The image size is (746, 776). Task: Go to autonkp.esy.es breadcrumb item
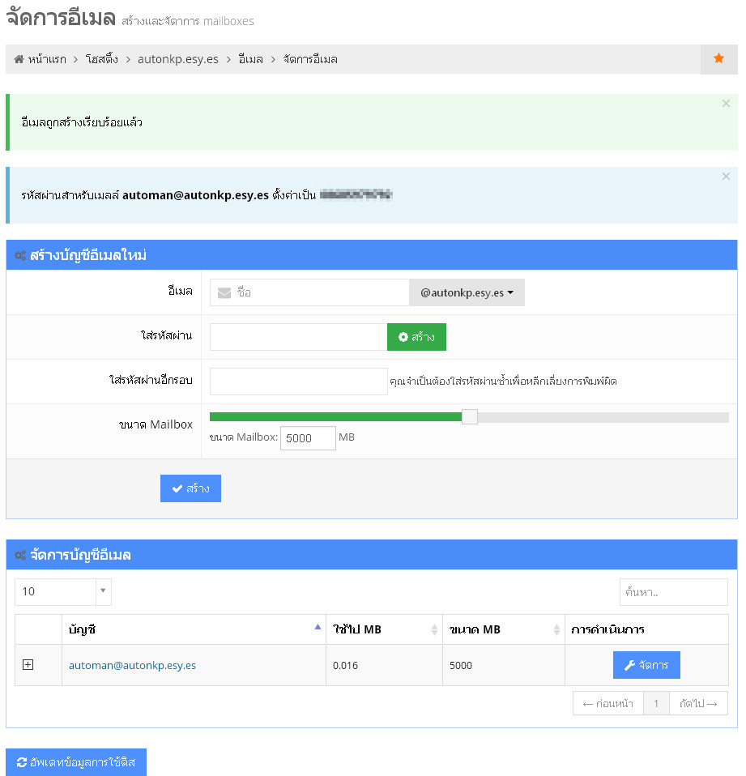(x=177, y=59)
